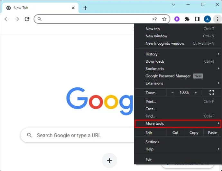Add shortcut with the plus circle
222x171 pixels.
click(x=109, y=160)
